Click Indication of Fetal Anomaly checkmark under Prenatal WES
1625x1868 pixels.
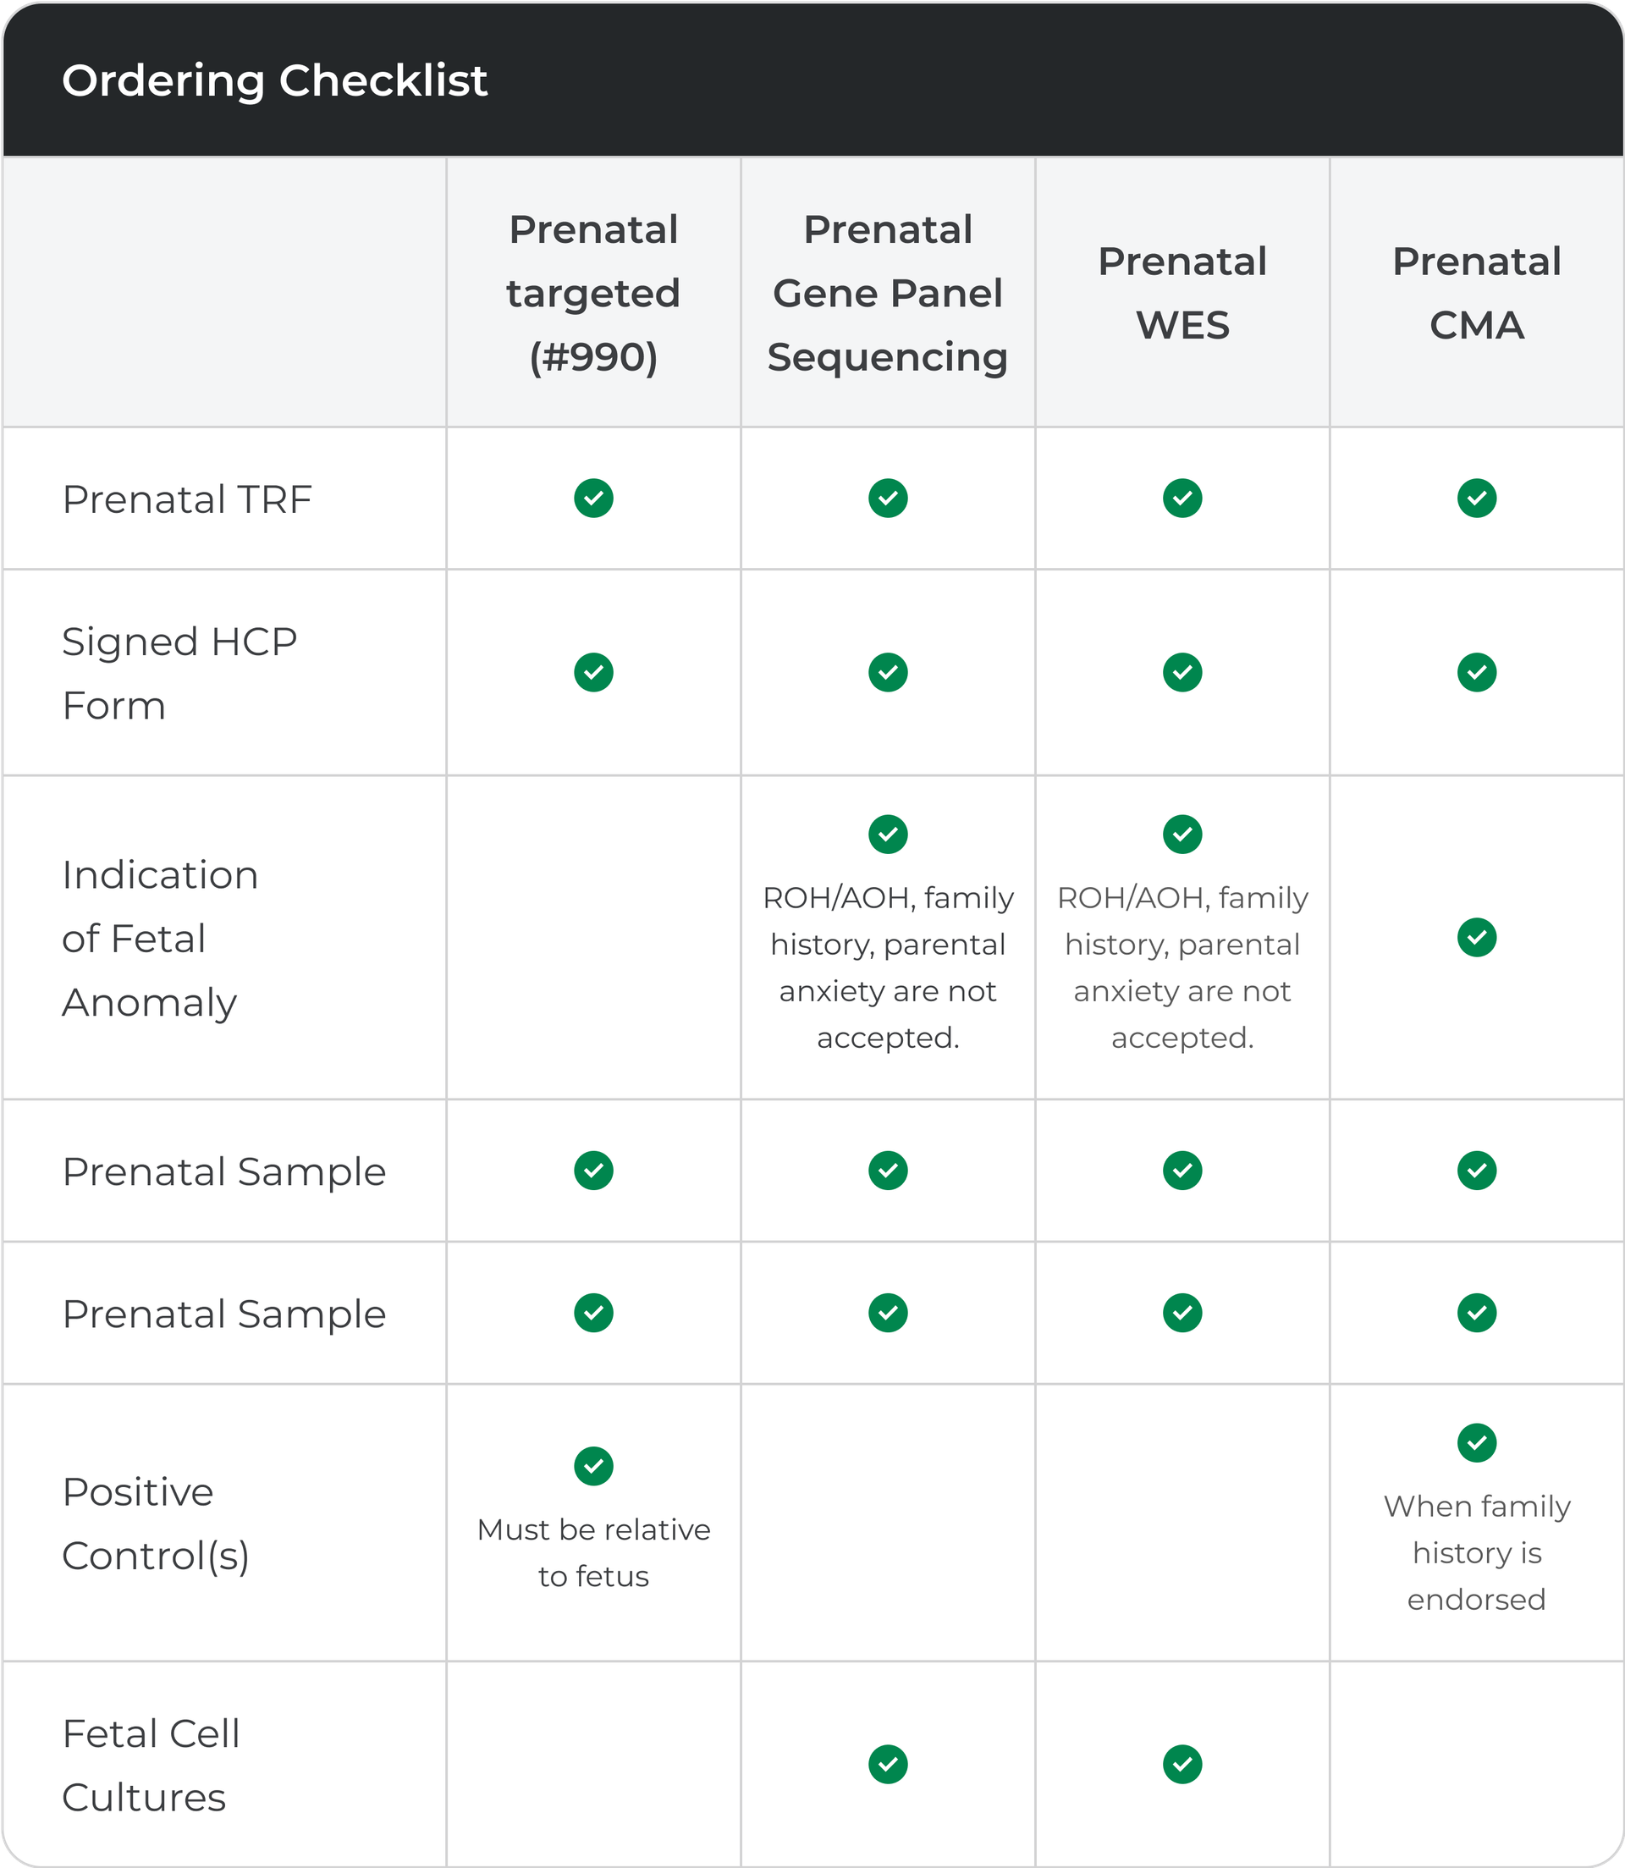click(x=1182, y=835)
